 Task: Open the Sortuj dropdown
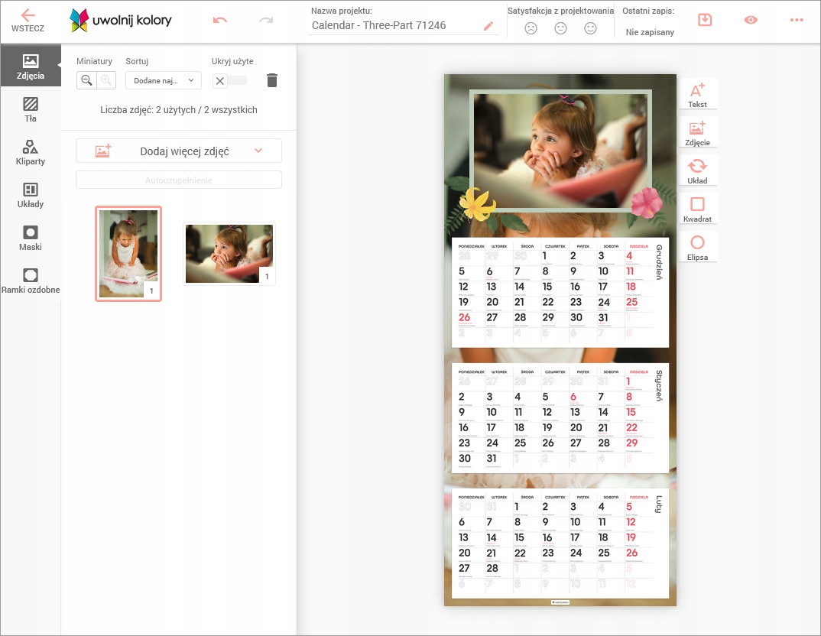point(163,80)
